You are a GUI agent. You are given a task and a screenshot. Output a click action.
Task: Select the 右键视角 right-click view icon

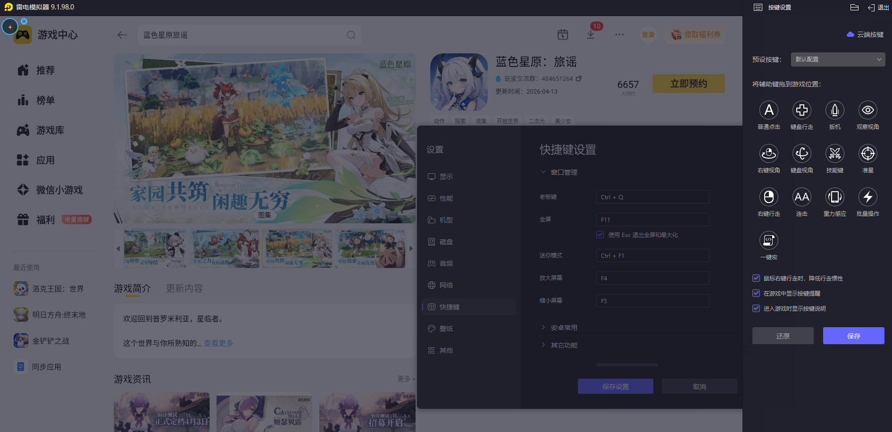pos(768,153)
